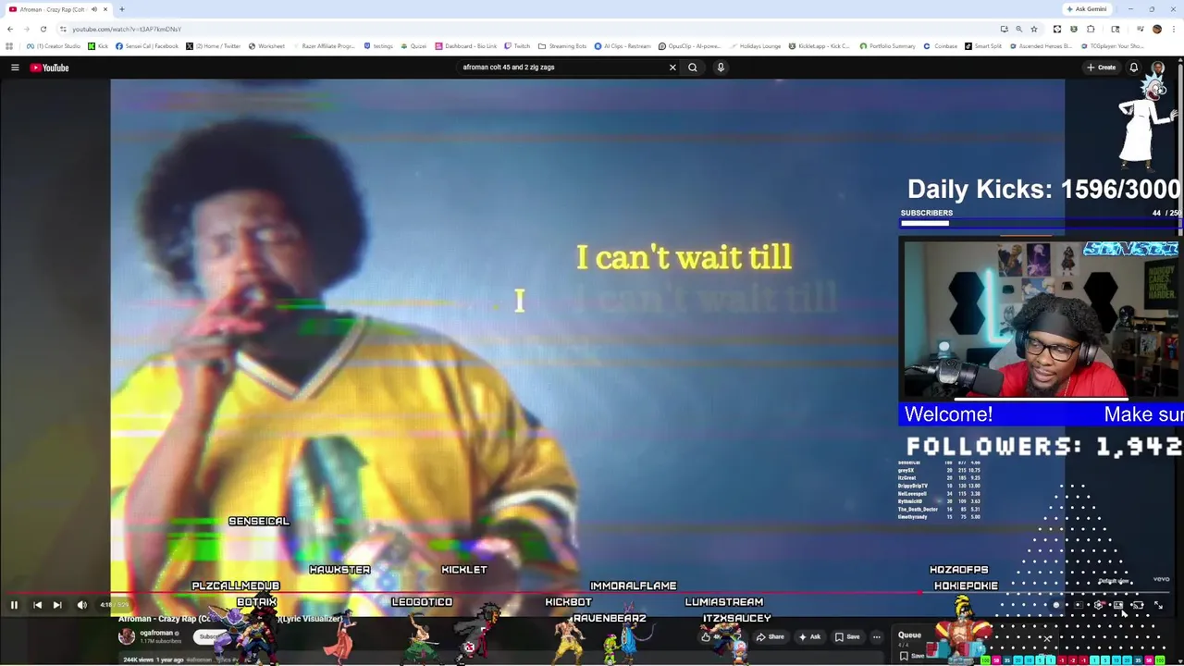Image resolution: width=1184 pixels, height=666 pixels.
Task: Skip to the next video in player
Action: pos(57,605)
